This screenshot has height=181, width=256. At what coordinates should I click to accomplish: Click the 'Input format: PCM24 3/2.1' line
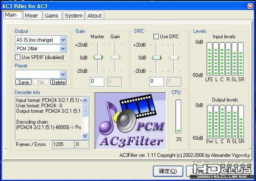[x=49, y=100]
